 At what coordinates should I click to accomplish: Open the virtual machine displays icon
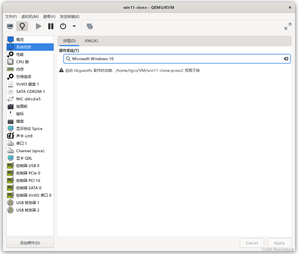(x=90, y=26)
